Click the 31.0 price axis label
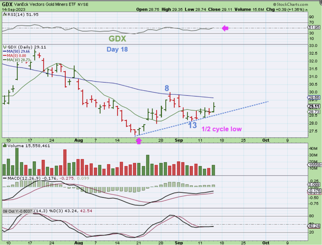The image size is (322, 245). coord(313,77)
